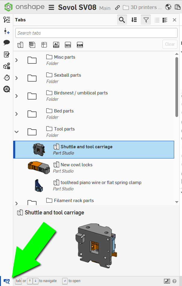The image size is (182, 286).
Task: Filter by STEP file tab type
Action: [x=68, y=45]
